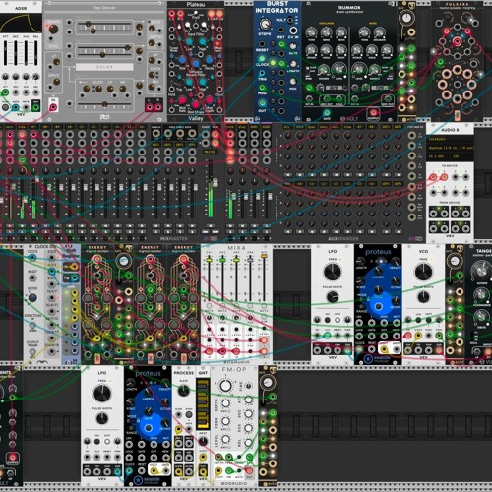
Task: Click the Clock Div CLOCK input jack
Action: tap(32, 258)
